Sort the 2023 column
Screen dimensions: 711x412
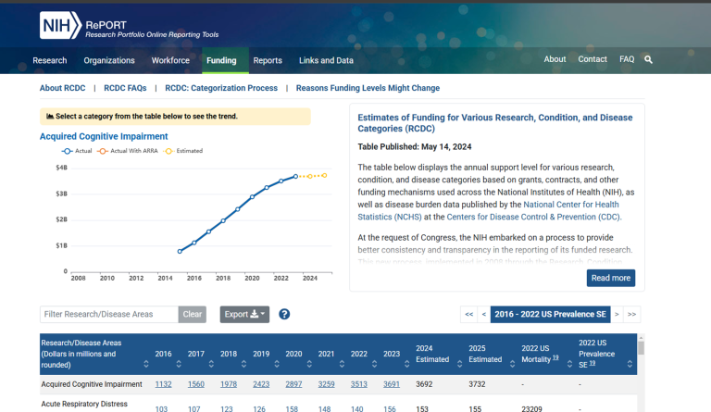click(x=406, y=364)
